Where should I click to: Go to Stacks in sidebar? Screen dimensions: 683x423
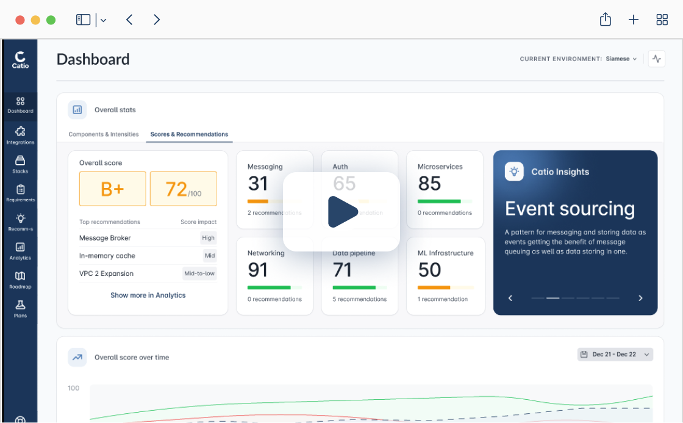point(20,164)
